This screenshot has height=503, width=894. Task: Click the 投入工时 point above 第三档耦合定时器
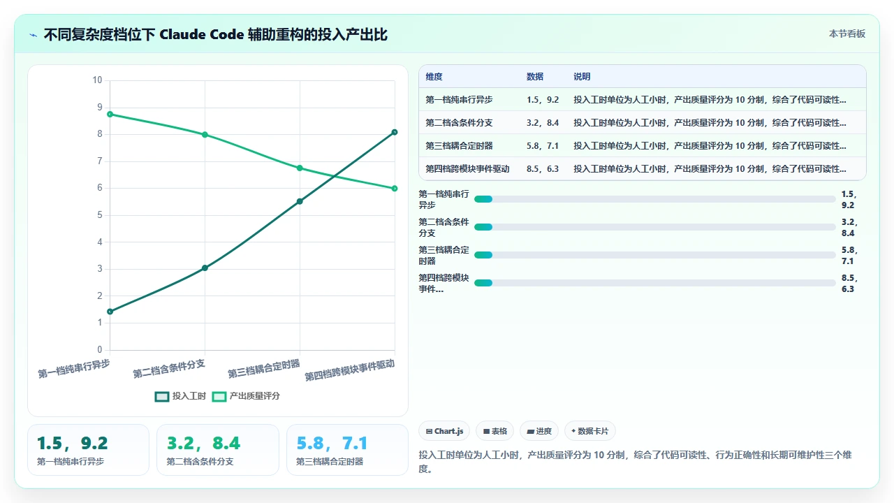[x=300, y=201]
